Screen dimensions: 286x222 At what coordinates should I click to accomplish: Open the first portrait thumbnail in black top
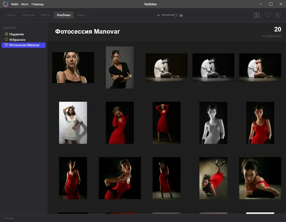coord(73,68)
